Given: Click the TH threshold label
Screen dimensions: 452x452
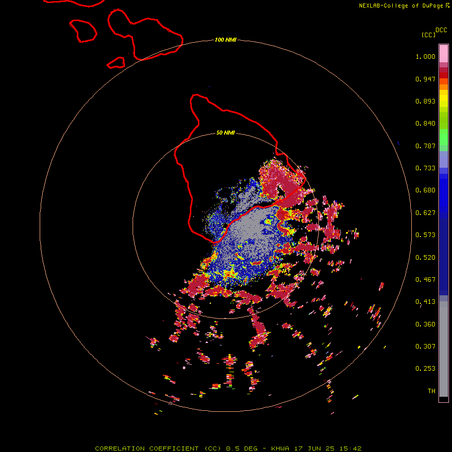Looking at the screenshot, I should pos(431,391).
